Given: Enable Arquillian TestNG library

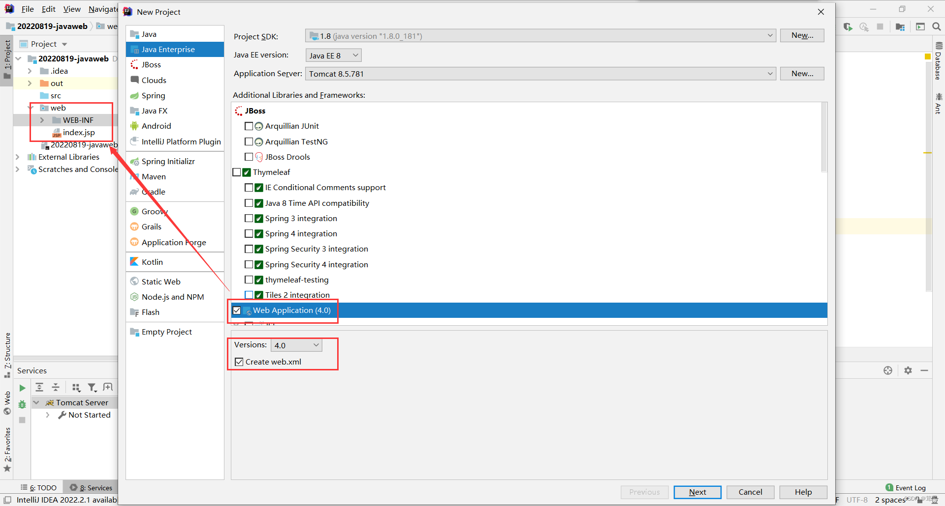Looking at the screenshot, I should pos(249,141).
